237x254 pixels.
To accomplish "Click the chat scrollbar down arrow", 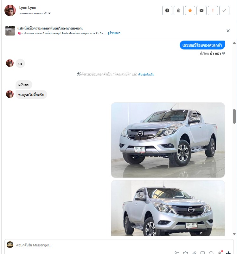I will 234,234.
